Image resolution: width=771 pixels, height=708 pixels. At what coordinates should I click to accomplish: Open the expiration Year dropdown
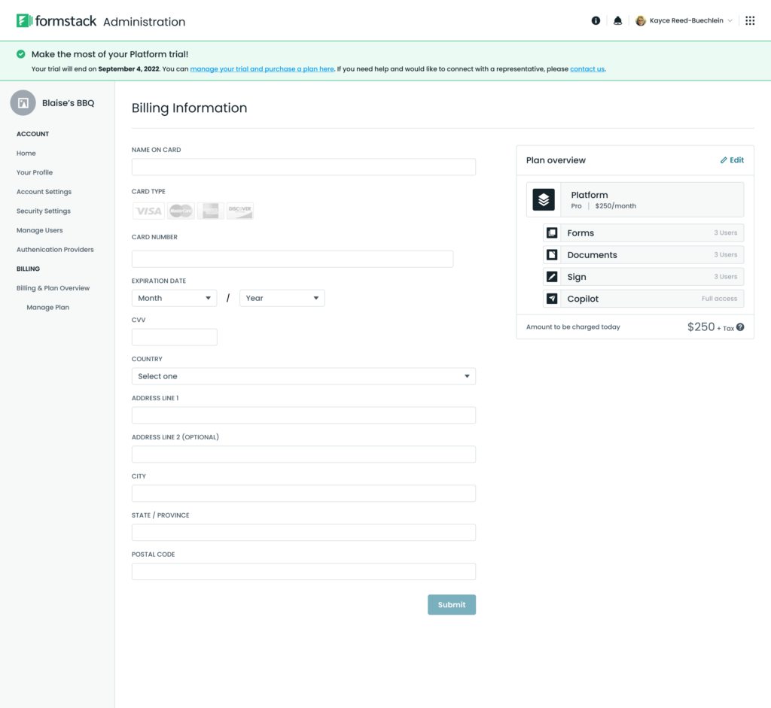point(282,298)
